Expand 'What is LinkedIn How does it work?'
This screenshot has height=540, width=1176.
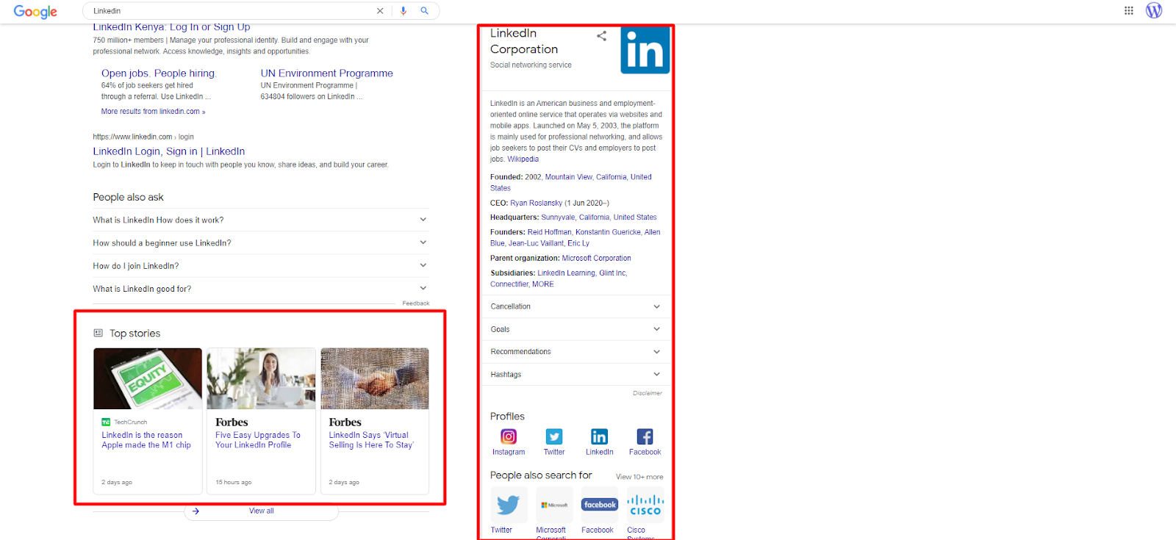coord(261,220)
